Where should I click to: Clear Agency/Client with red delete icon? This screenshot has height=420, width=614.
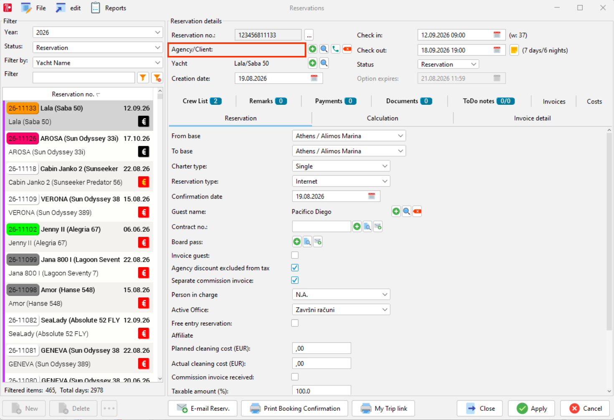347,49
